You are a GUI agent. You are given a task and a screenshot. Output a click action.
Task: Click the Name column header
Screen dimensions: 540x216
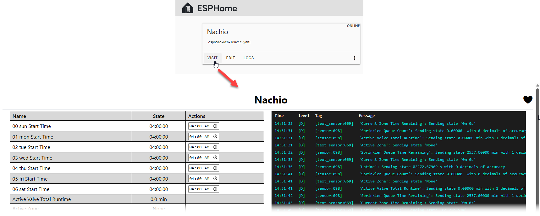[x=19, y=116]
